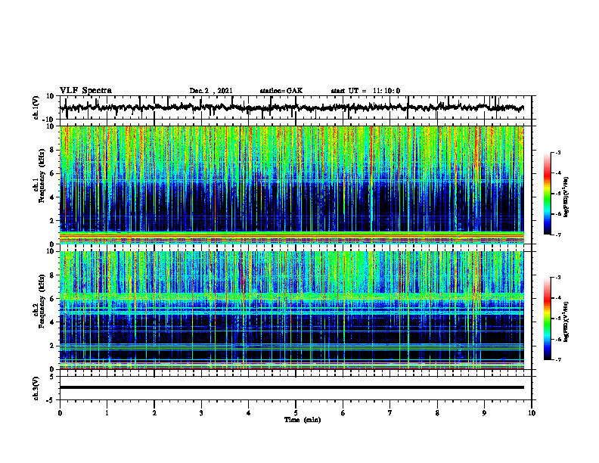Click the 'ch.3(V)' axis label
Viewport: 599px width, 463px height.
36,388
